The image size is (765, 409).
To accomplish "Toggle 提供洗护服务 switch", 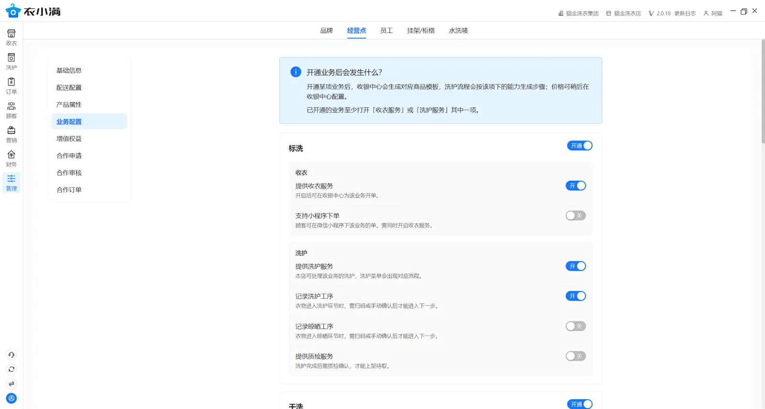I will point(576,266).
